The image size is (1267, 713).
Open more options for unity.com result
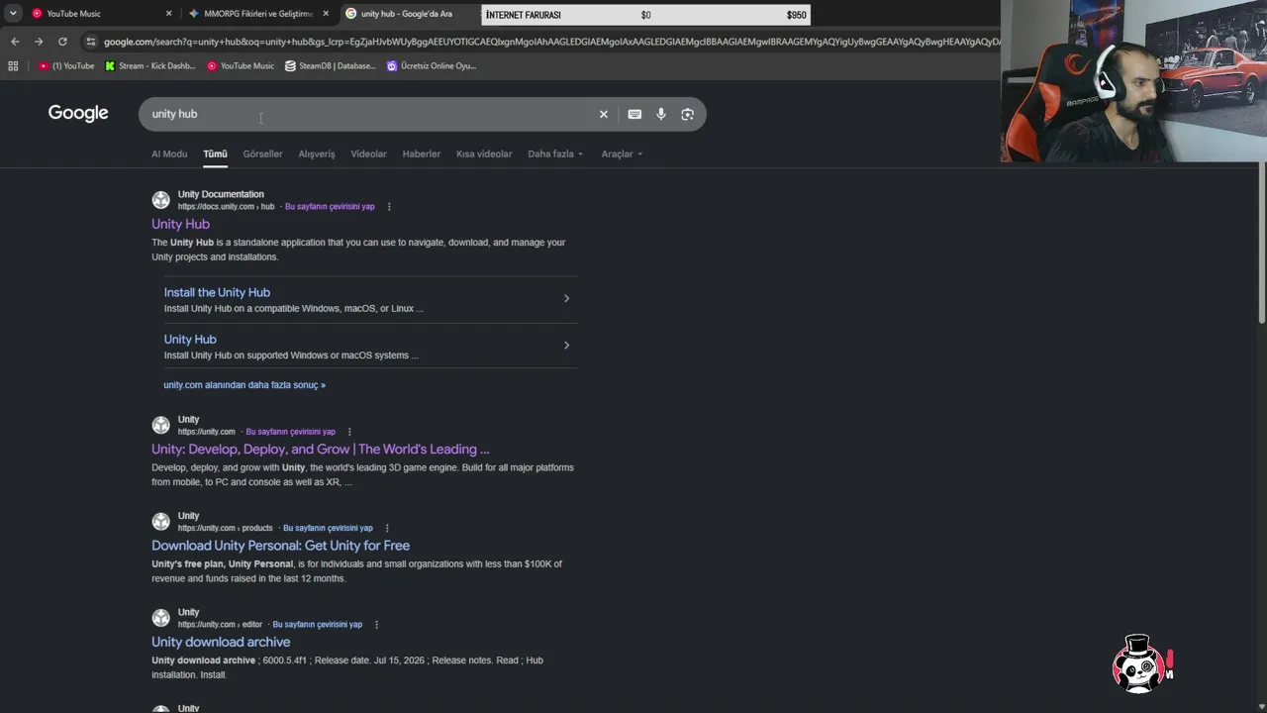(349, 432)
